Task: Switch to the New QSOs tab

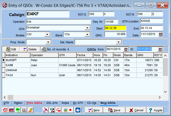Action: (x=108, y=103)
